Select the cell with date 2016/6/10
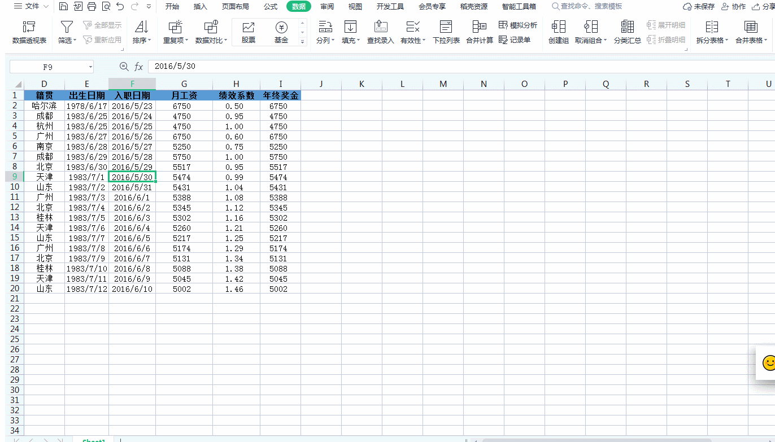This screenshot has width=775, height=442. (132, 289)
